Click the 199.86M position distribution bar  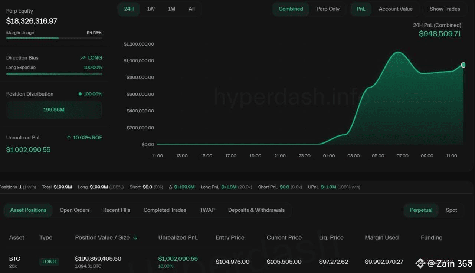tap(54, 110)
